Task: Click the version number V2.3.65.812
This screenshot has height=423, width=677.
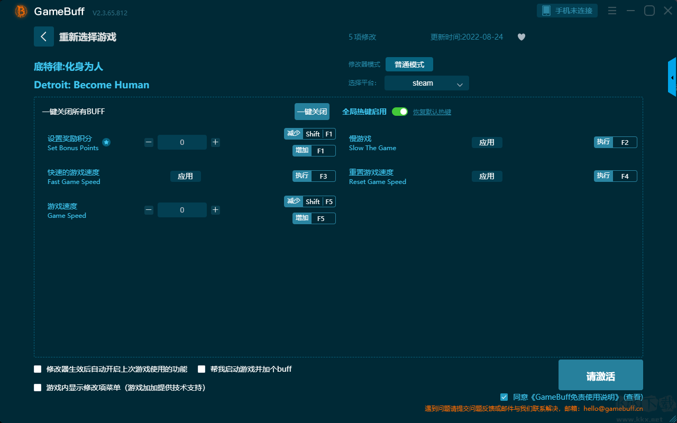Action: pos(110,13)
